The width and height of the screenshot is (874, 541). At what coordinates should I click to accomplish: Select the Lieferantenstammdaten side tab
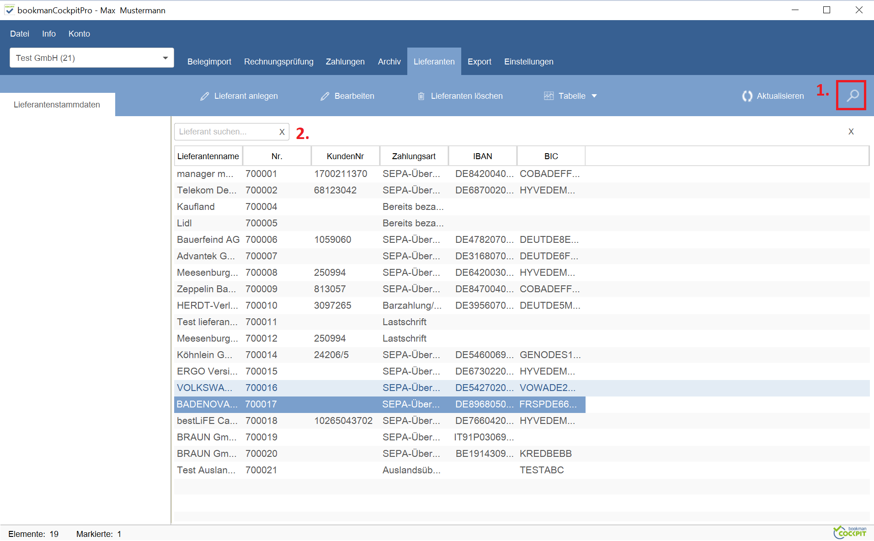[x=57, y=105]
